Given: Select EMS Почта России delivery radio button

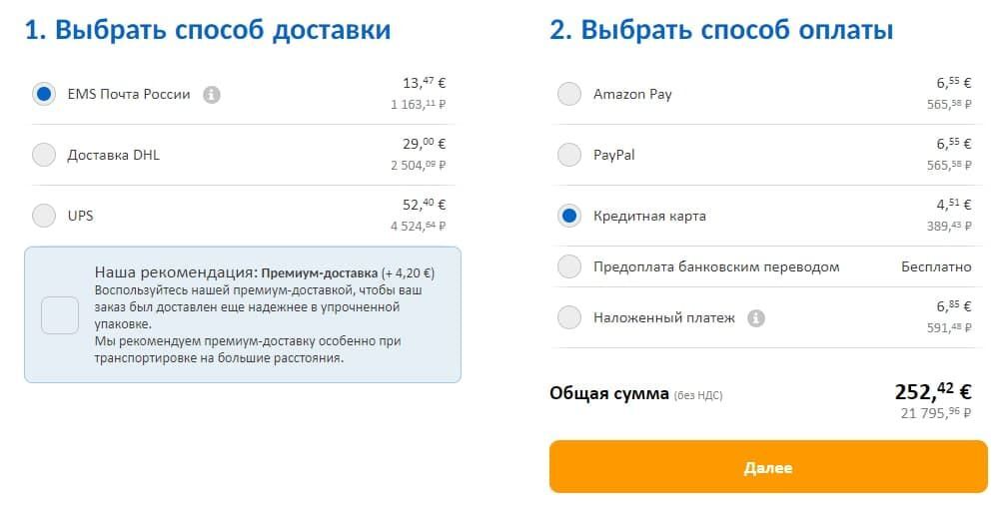Looking at the screenshot, I should click(x=44, y=95).
